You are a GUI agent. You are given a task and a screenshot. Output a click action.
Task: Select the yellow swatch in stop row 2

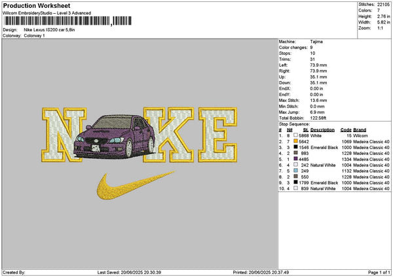296,141
